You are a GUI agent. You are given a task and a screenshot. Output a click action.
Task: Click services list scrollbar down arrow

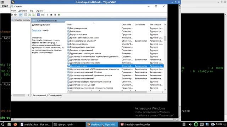[x=165, y=89]
